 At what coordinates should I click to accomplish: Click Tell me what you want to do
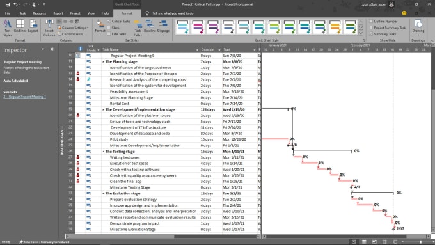coord(173,13)
